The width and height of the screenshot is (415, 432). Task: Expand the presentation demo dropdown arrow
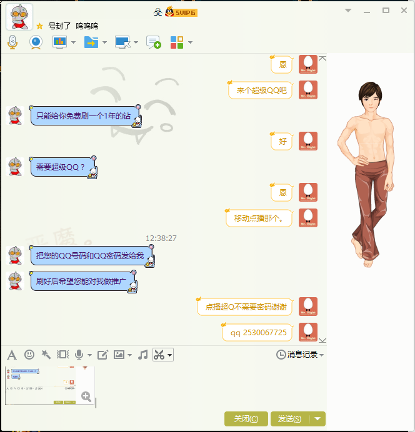coord(73,42)
